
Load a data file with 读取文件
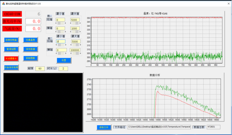(x=104, y=127)
